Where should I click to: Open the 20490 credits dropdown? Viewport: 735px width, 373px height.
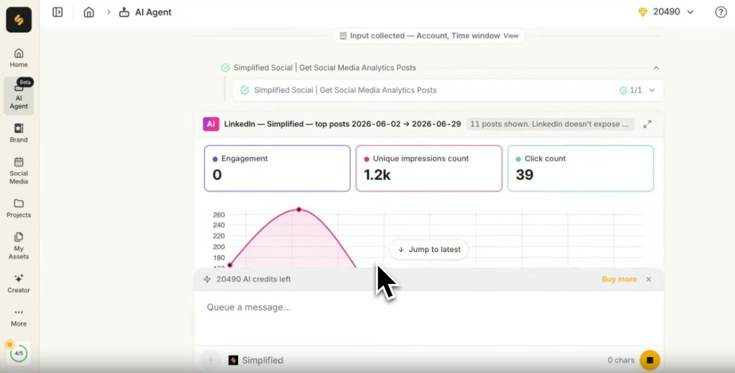[666, 12]
